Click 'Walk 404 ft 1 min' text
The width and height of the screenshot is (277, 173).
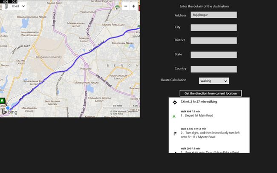tap(190, 111)
